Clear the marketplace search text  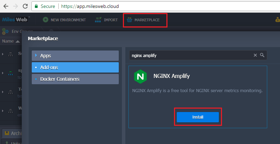(255, 55)
